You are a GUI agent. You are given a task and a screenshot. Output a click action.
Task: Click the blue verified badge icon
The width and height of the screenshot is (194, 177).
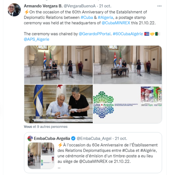pyautogui.click(x=73, y=138)
